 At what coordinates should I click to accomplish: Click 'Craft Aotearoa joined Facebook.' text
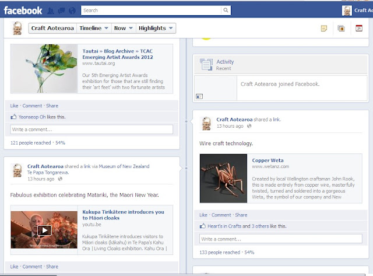[x=280, y=84]
